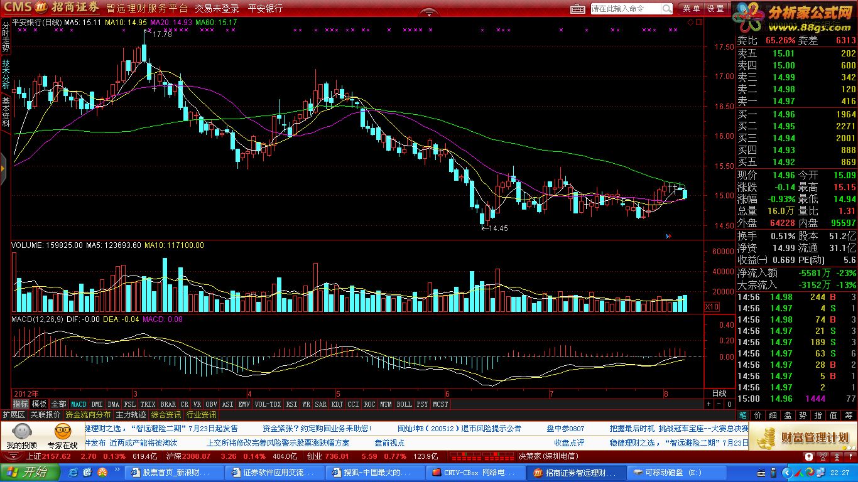Viewport: 858px width, 482px height.
Task: Open the on-screen keyboard icon
Action: click(x=578, y=9)
